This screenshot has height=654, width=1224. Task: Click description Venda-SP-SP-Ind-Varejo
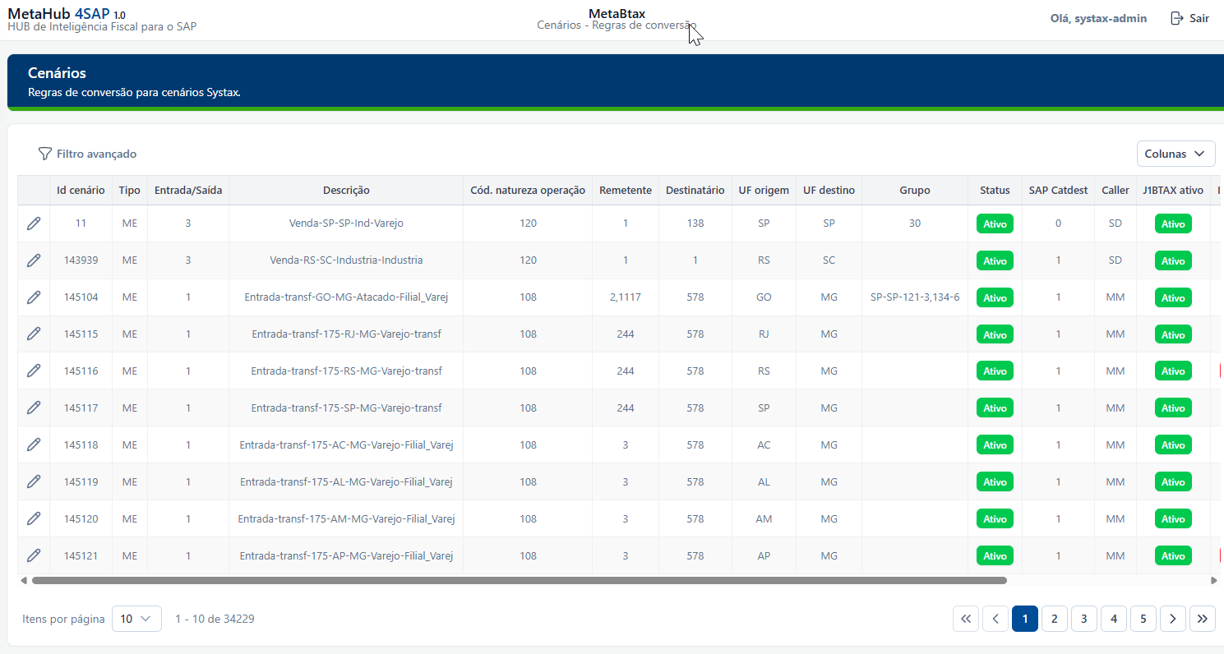[x=346, y=223]
